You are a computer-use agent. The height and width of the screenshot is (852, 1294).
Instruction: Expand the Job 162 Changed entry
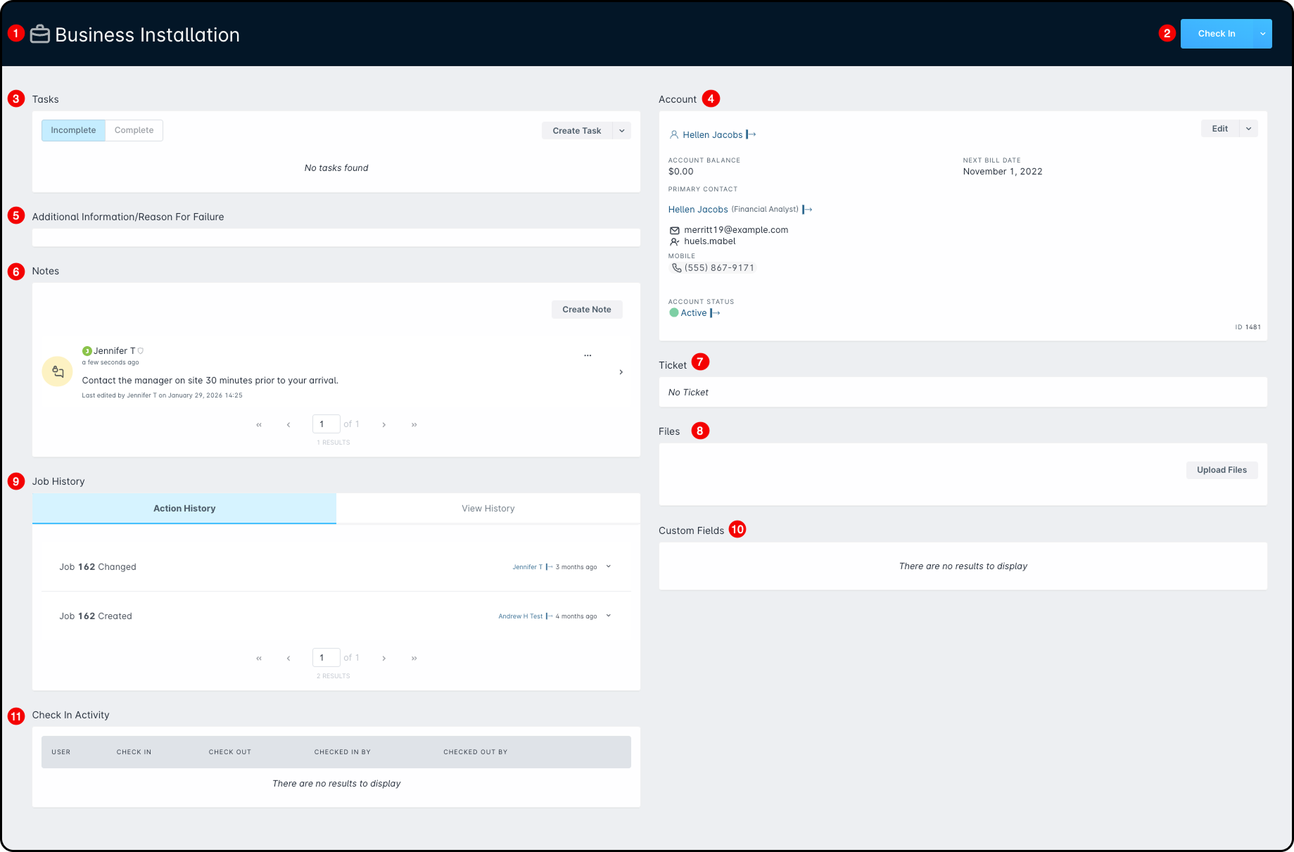(x=609, y=566)
